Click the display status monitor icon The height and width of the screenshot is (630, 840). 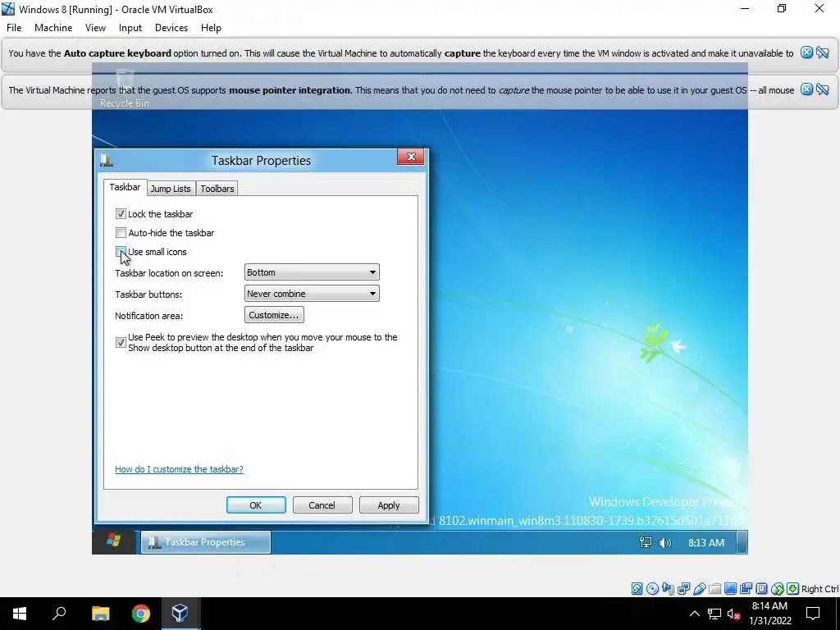[730, 589]
